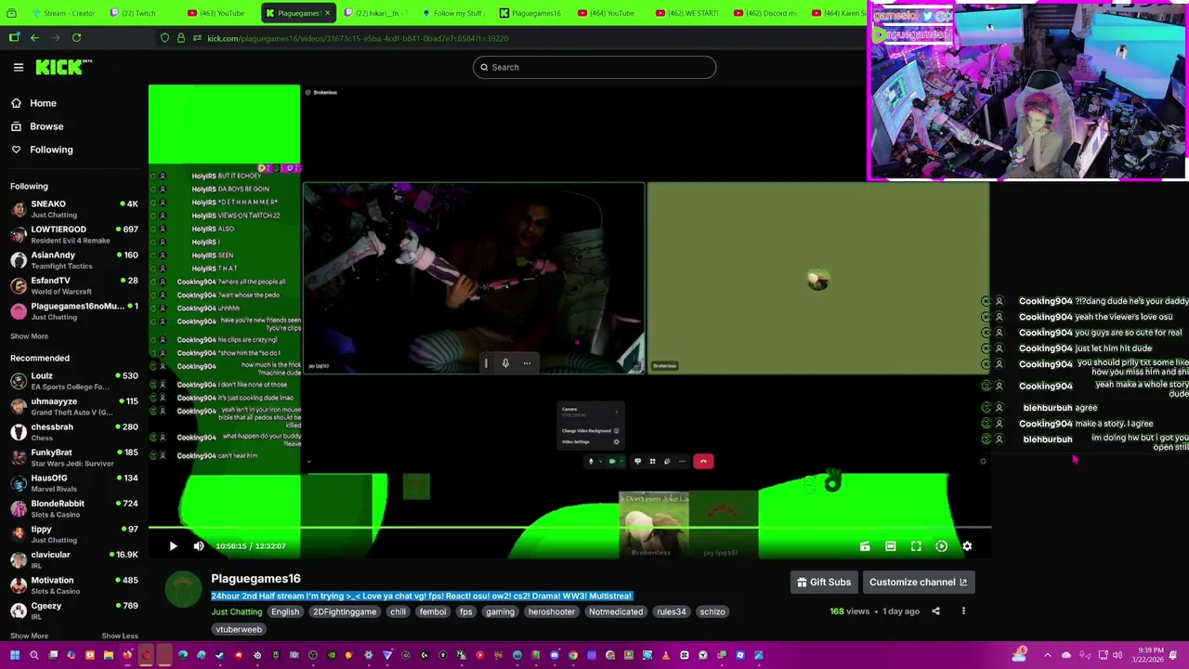
Task: Open uhmaayyze recommended channel
Action: pyautogui.click(x=74, y=406)
